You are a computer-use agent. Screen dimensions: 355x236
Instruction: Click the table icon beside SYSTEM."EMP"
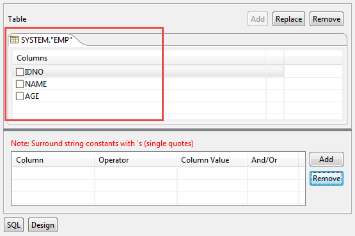pyautogui.click(x=15, y=40)
